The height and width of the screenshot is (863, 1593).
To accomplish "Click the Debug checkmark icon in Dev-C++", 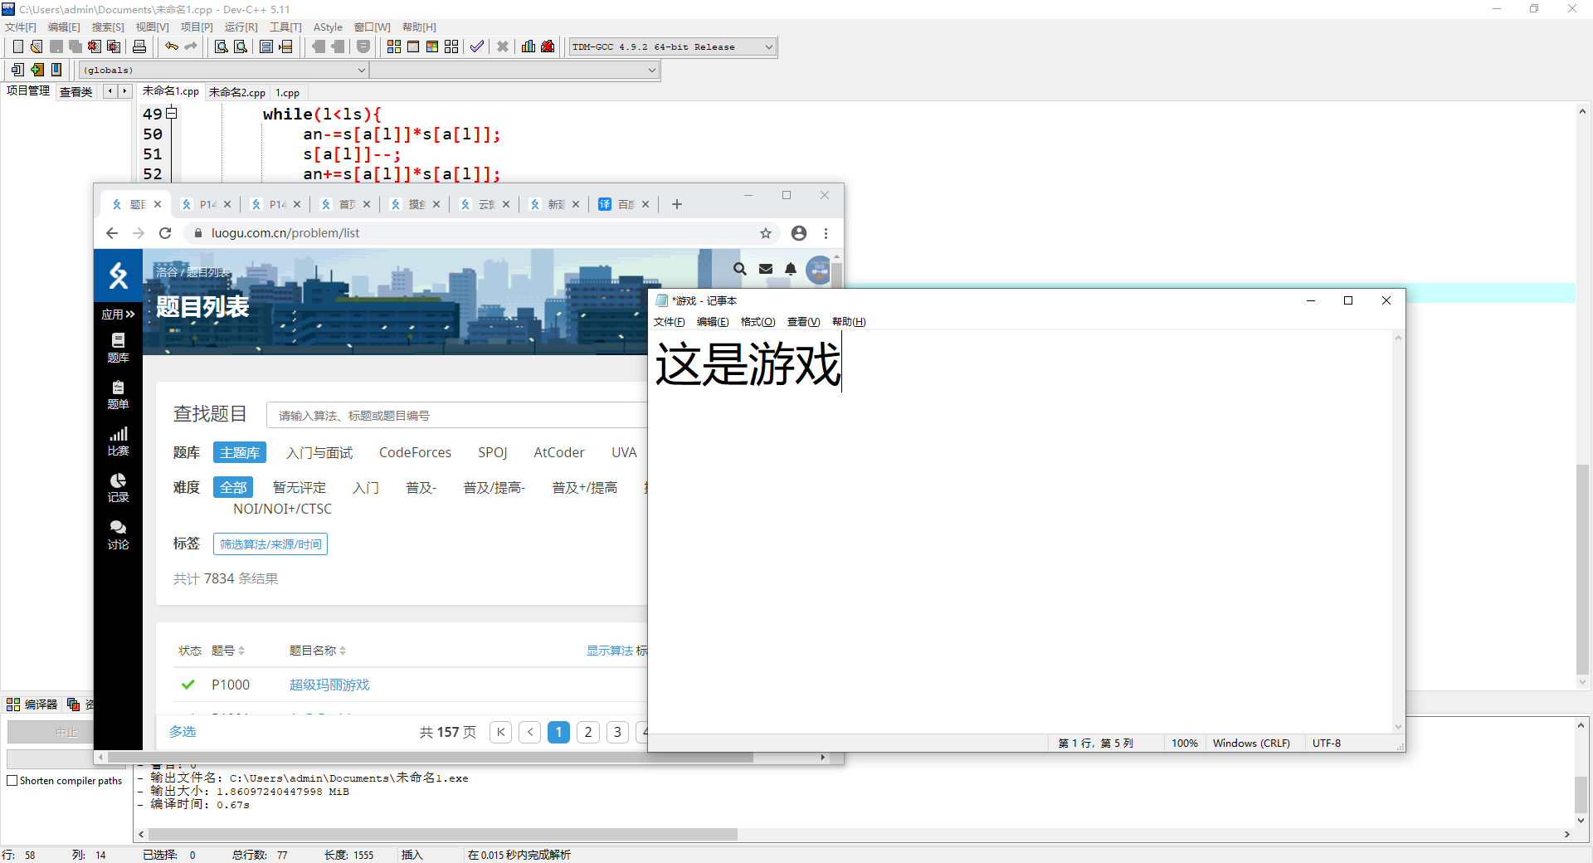I will [x=477, y=46].
